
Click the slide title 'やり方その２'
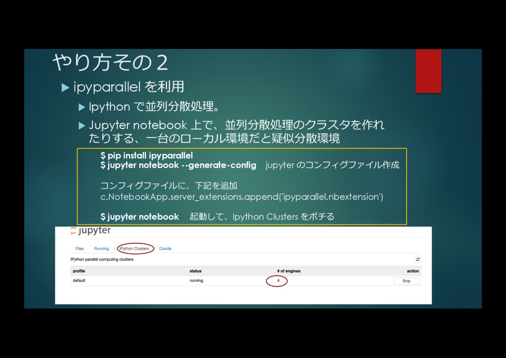tap(110, 62)
